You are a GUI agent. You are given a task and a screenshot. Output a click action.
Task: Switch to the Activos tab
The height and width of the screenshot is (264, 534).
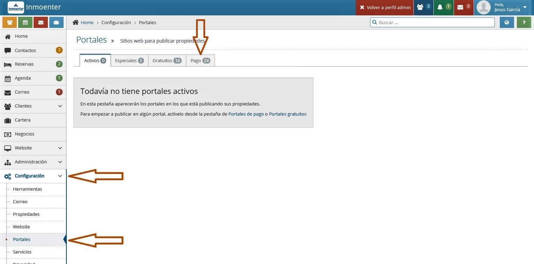(x=95, y=60)
